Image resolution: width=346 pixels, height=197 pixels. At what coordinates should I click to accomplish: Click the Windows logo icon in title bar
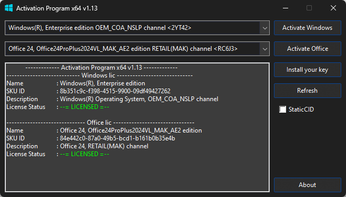[8, 8]
